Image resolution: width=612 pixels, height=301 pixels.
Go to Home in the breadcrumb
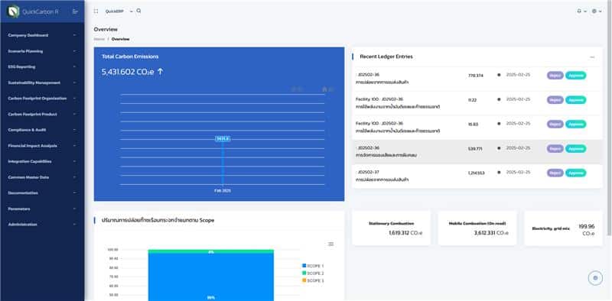[x=99, y=40]
